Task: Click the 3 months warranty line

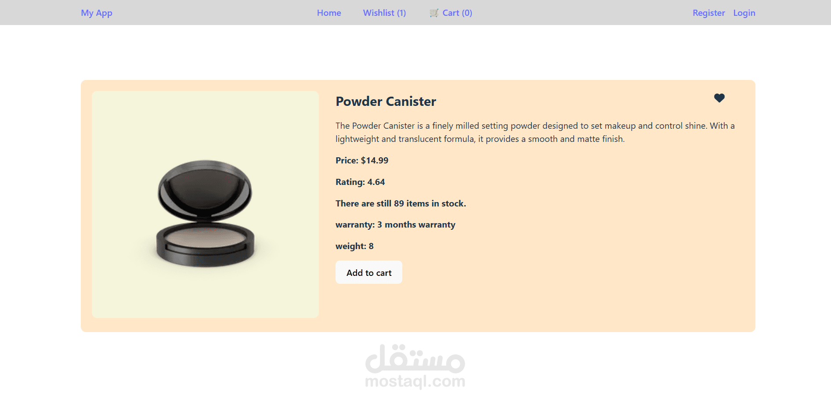Action: 395,224
